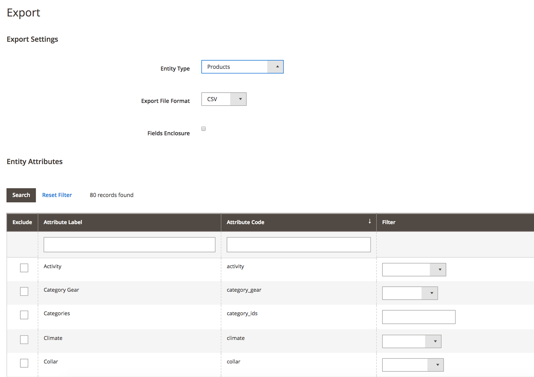Click the 'category_ids' attribute code
Viewport: 534px width, 377px height.
coord(242,313)
